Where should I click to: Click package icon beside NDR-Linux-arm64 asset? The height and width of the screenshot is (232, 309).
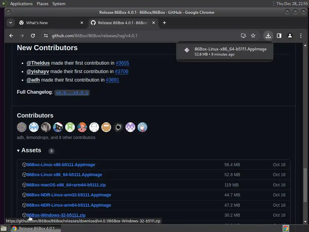tap(24, 205)
